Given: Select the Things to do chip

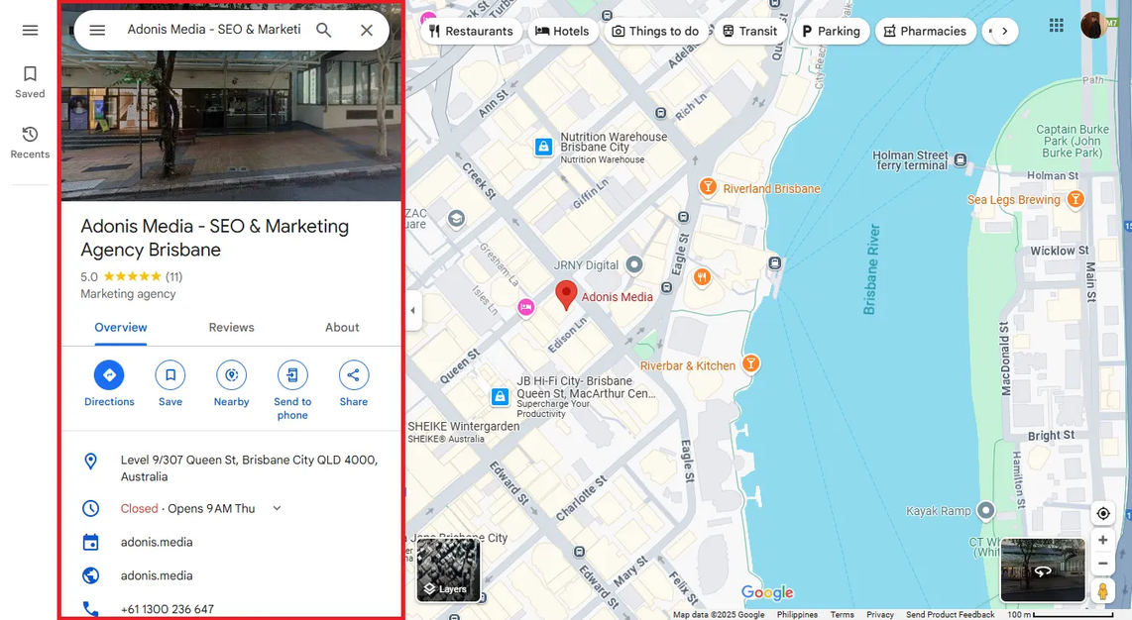Looking at the screenshot, I should [656, 31].
